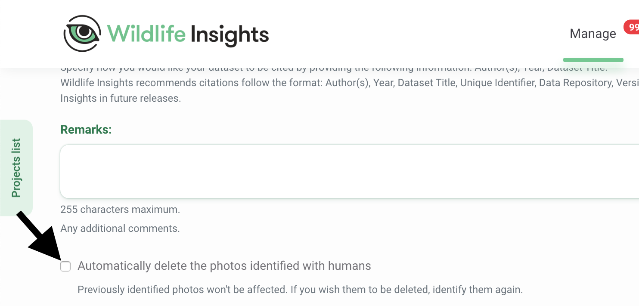Click the "Any additional comments." helper text
Image resolution: width=639 pixels, height=306 pixels.
120,228
